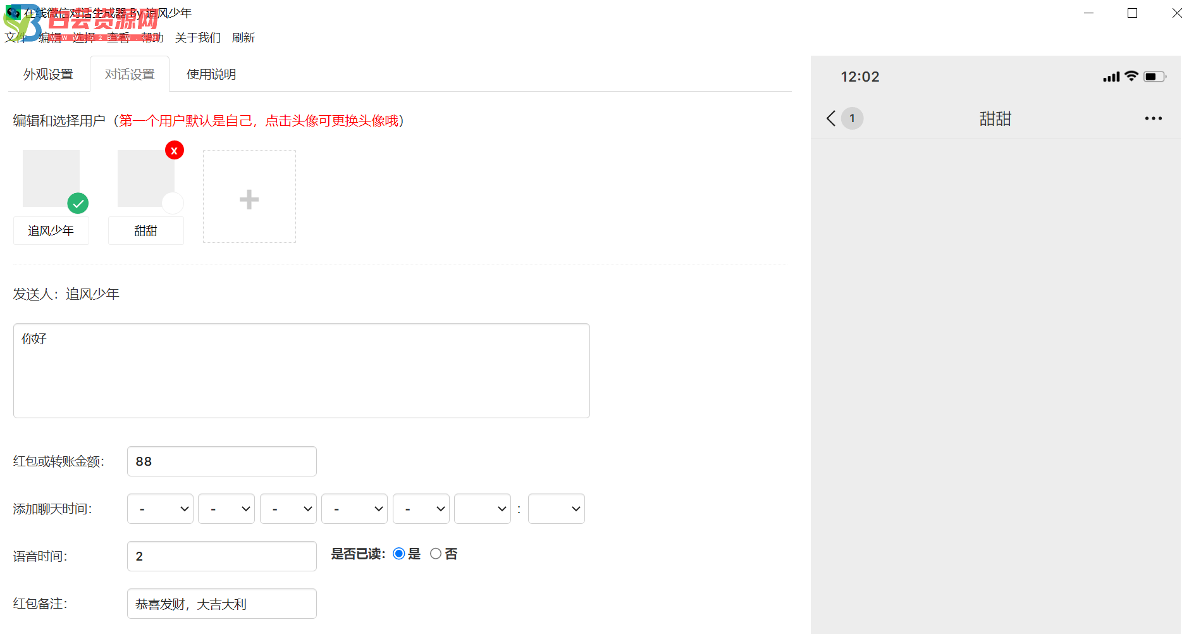Image resolution: width=1189 pixels, height=634 pixels.
Task: Click the message text box containing 你好
Action: coord(302,371)
